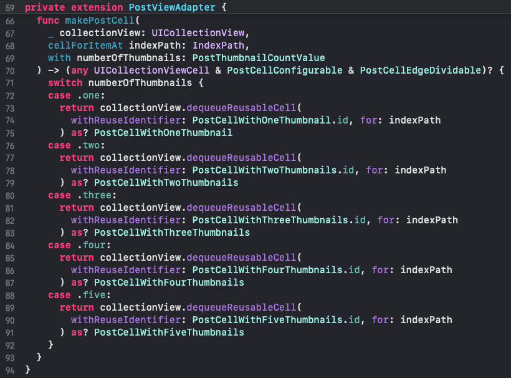Click the private keyword on line 59
The height and width of the screenshot is (378, 511).
[x=45, y=7]
